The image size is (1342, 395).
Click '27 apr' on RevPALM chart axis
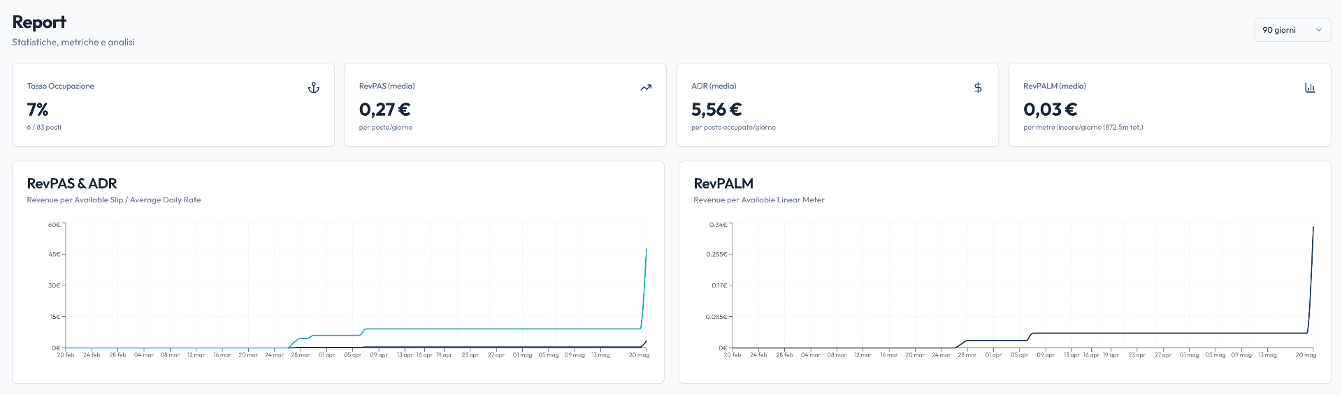pos(1163,355)
